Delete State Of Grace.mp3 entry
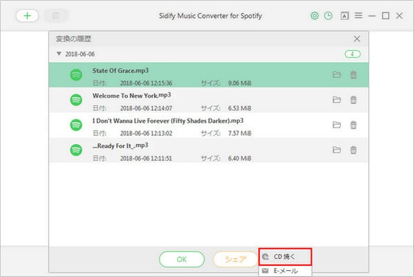414x277 pixels. [x=353, y=75]
